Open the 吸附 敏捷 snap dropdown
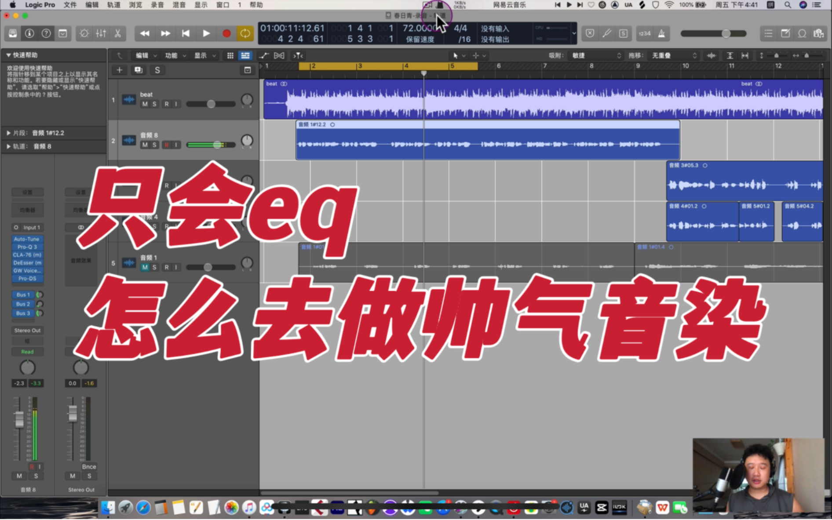The image size is (832, 520). (596, 55)
